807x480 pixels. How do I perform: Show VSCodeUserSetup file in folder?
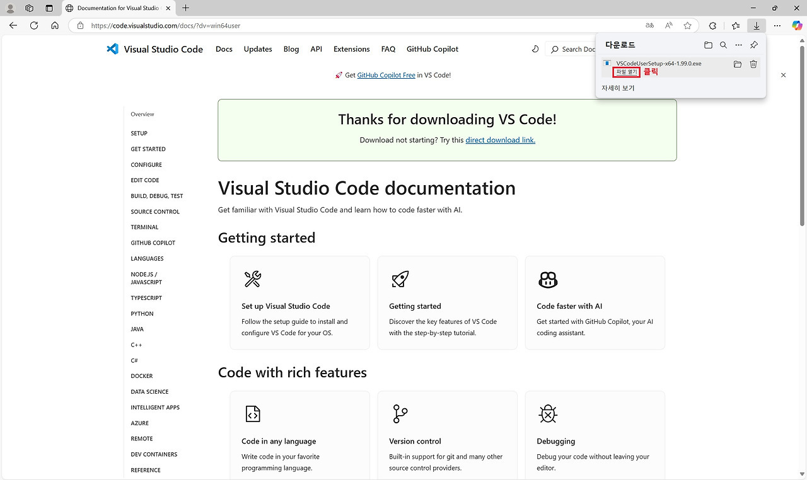pos(738,64)
